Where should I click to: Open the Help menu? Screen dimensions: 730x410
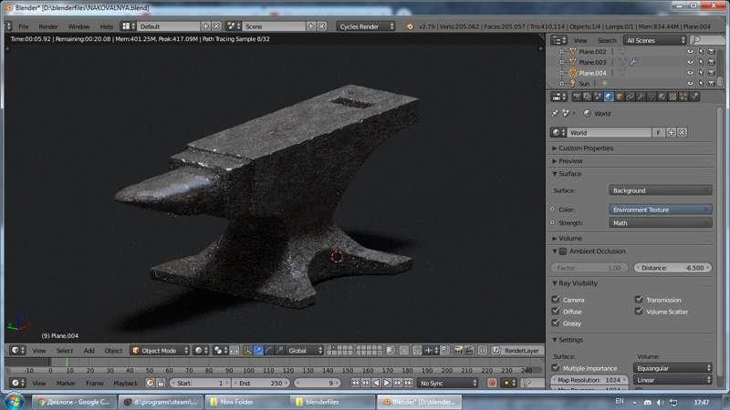107,26
